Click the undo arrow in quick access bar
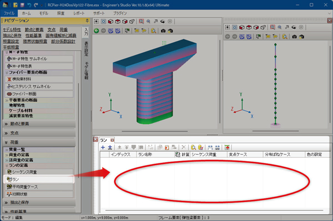The image size is (333, 221). coord(29,5)
